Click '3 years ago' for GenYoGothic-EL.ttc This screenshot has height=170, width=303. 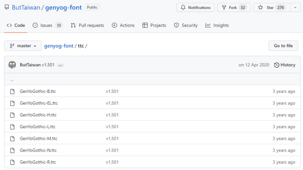pyautogui.click(x=284, y=103)
